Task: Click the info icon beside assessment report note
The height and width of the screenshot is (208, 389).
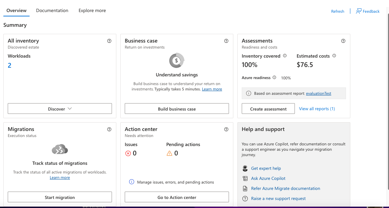Action: click(248, 93)
